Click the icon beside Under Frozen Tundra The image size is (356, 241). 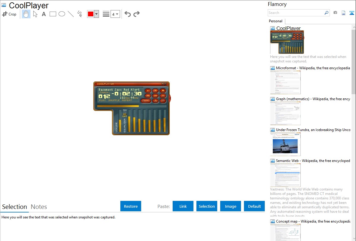(272, 130)
